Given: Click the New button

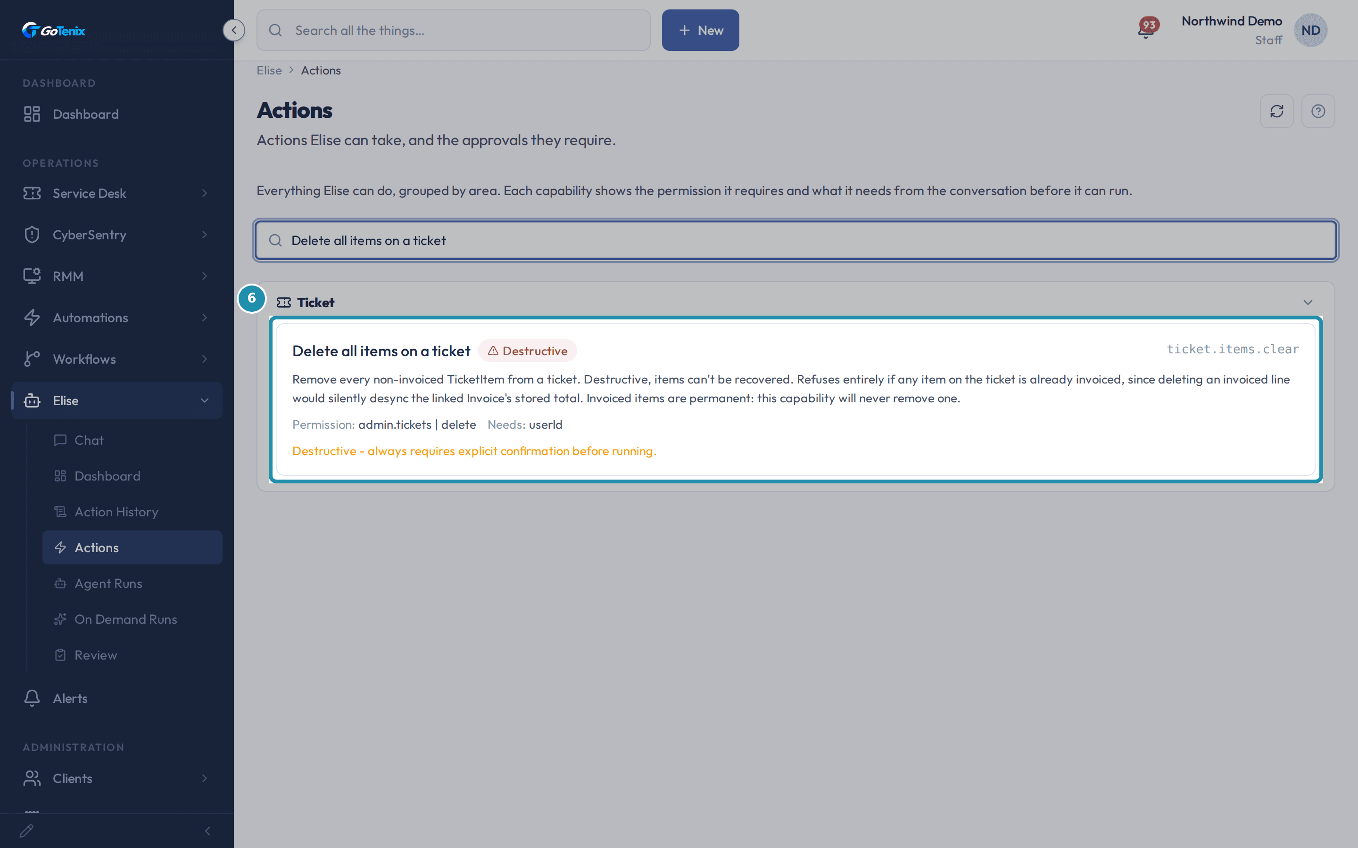Looking at the screenshot, I should click(x=700, y=30).
